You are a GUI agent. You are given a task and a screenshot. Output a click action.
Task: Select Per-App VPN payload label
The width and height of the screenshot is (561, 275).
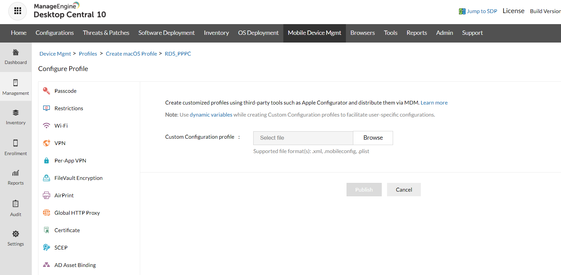[70, 160]
